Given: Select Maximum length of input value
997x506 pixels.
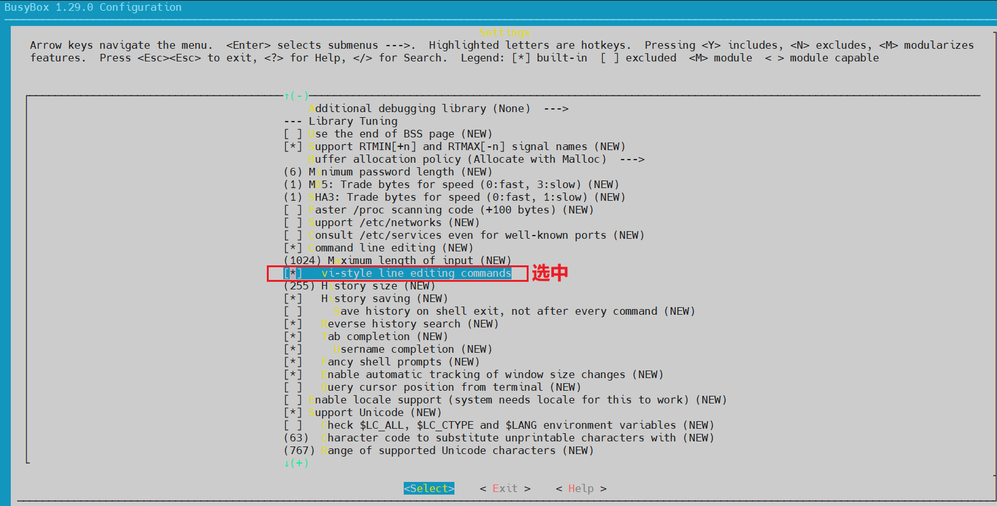Looking at the screenshot, I should (x=397, y=260).
